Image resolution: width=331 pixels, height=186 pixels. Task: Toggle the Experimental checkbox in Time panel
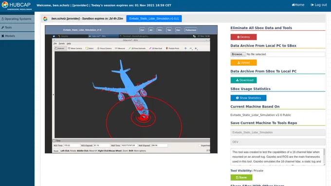[199, 146]
